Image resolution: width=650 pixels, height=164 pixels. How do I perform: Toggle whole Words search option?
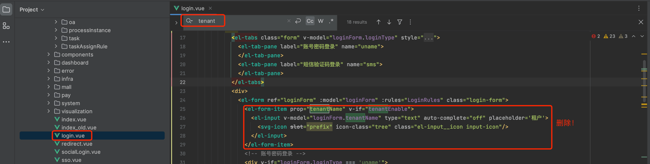pos(321,21)
